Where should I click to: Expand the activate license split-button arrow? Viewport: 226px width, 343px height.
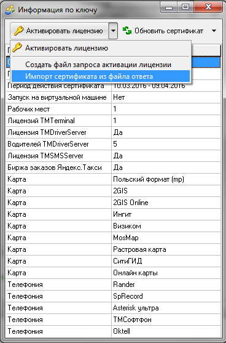[113, 31]
